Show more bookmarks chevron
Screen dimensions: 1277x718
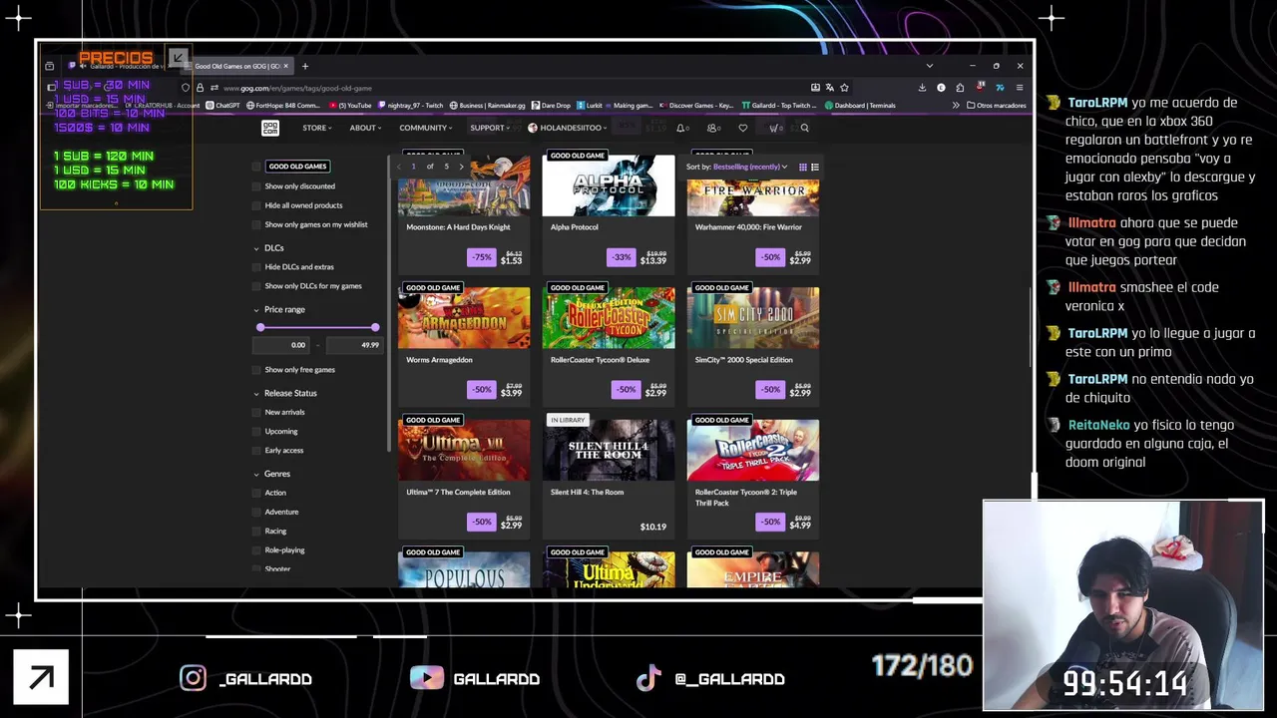coord(956,105)
